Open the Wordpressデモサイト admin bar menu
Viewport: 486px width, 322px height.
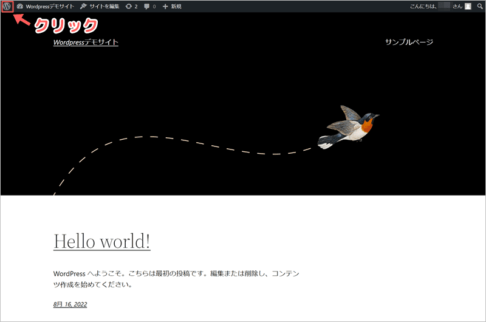tap(50, 6)
